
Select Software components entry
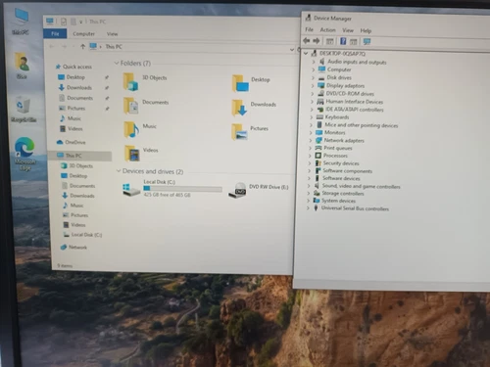(347, 171)
